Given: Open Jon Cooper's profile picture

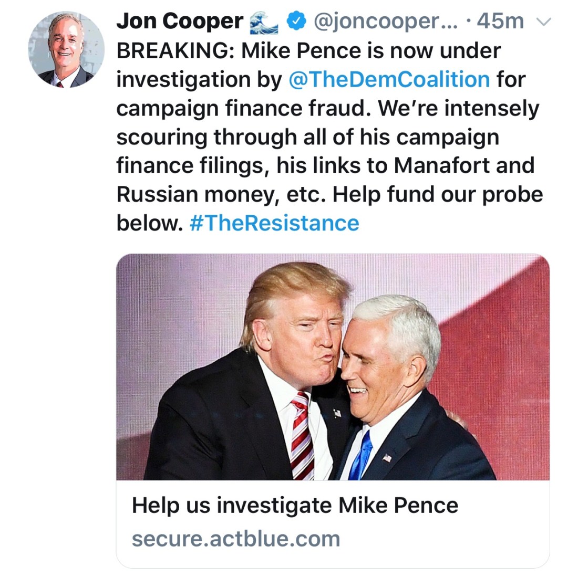Looking at the screenshot, I should click(x=66, y=49).
